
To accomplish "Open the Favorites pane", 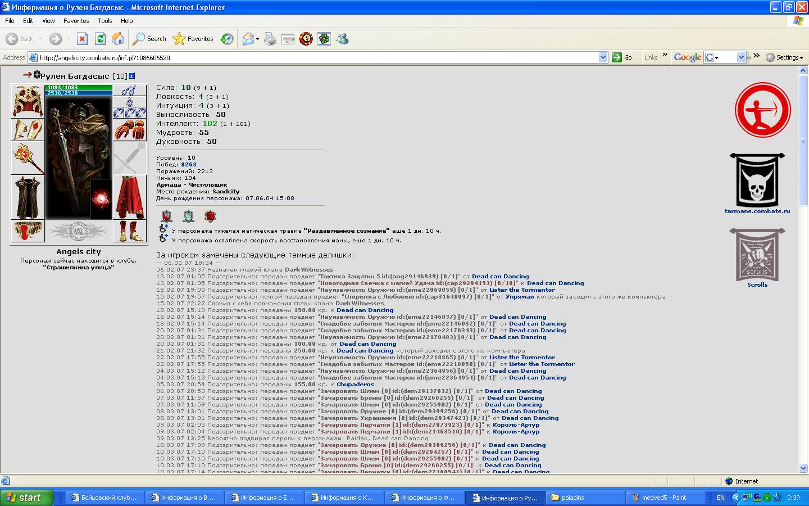I will (193, 39).
